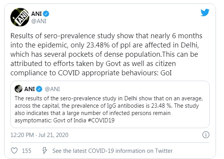Screen dimensions: 224x159
Task: Click the ANI name in the quoted tweet
Action: click(x=29, y=89)
